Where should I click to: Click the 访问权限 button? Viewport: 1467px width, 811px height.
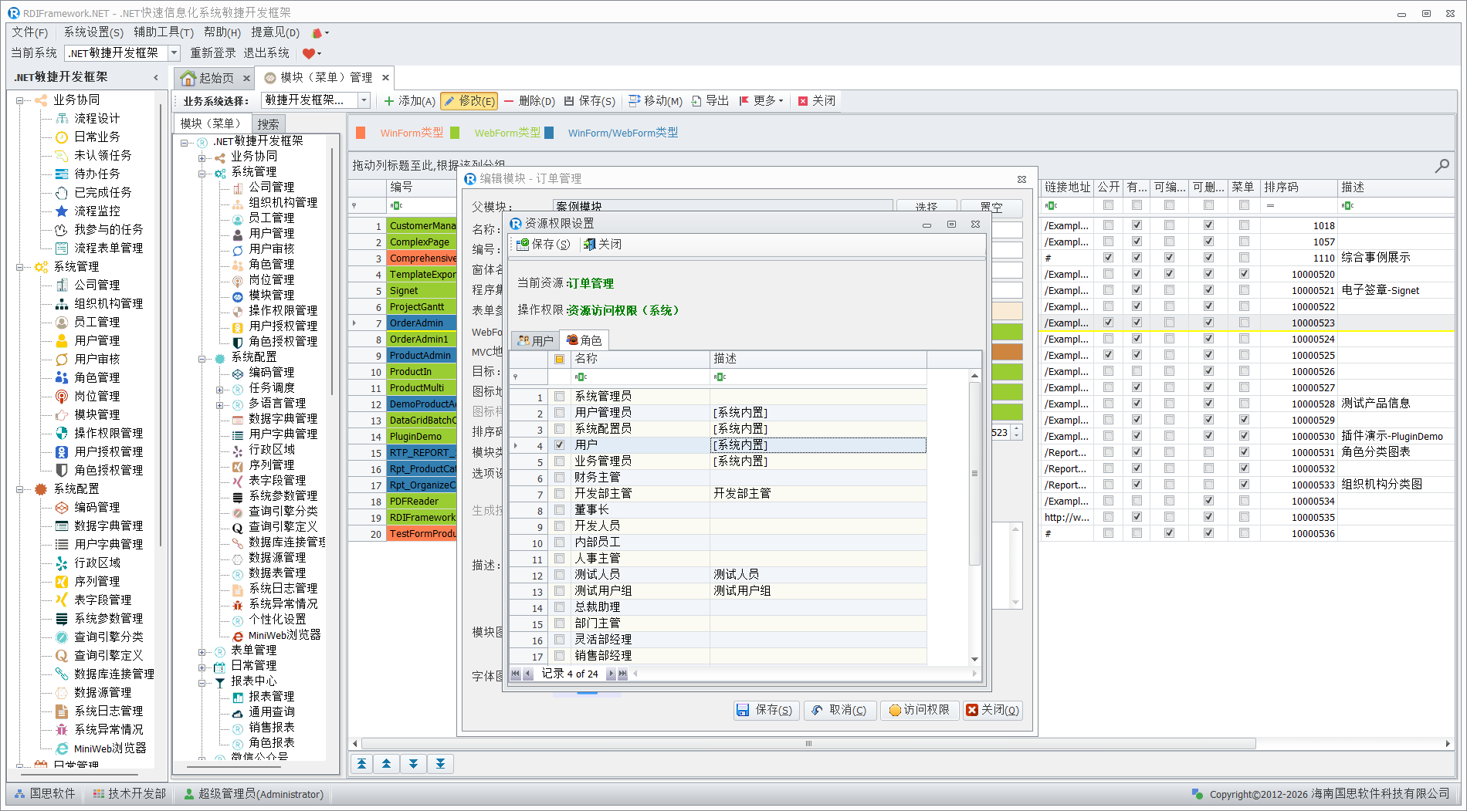click(919, 710)
